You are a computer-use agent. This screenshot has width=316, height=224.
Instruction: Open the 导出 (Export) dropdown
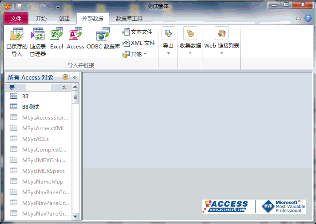(168, 41)
